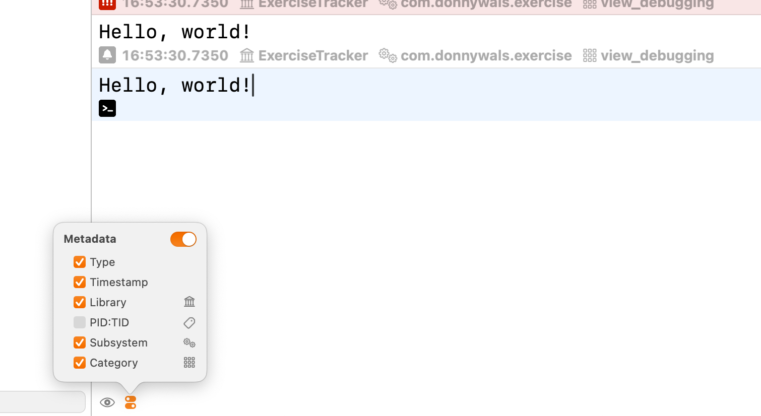The image size is (761, 416).
Task: Click the eye preview icon in bottom bar
Action: point(107,402)
